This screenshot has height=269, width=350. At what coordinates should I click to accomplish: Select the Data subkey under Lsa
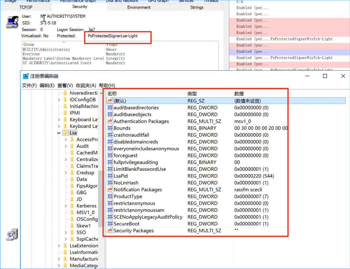pyautogui.click(x=81, y=179)
